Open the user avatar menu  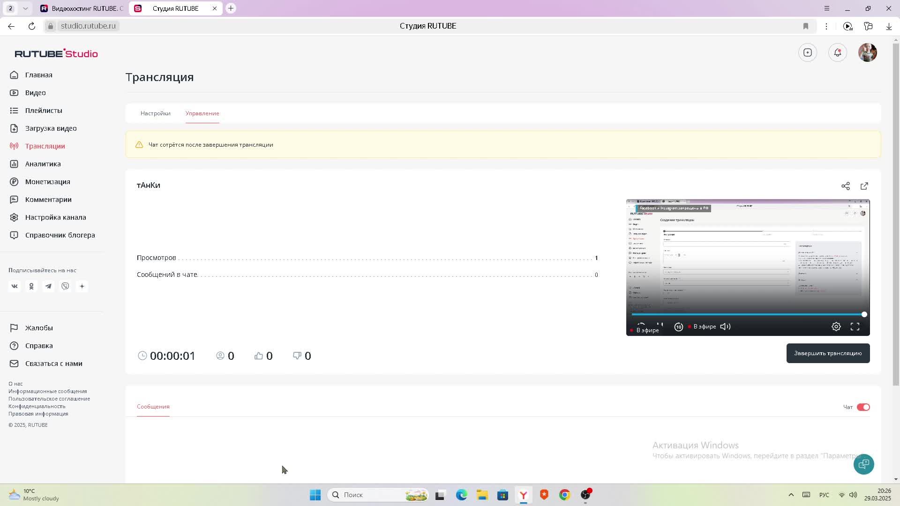[x=867, y=52]
